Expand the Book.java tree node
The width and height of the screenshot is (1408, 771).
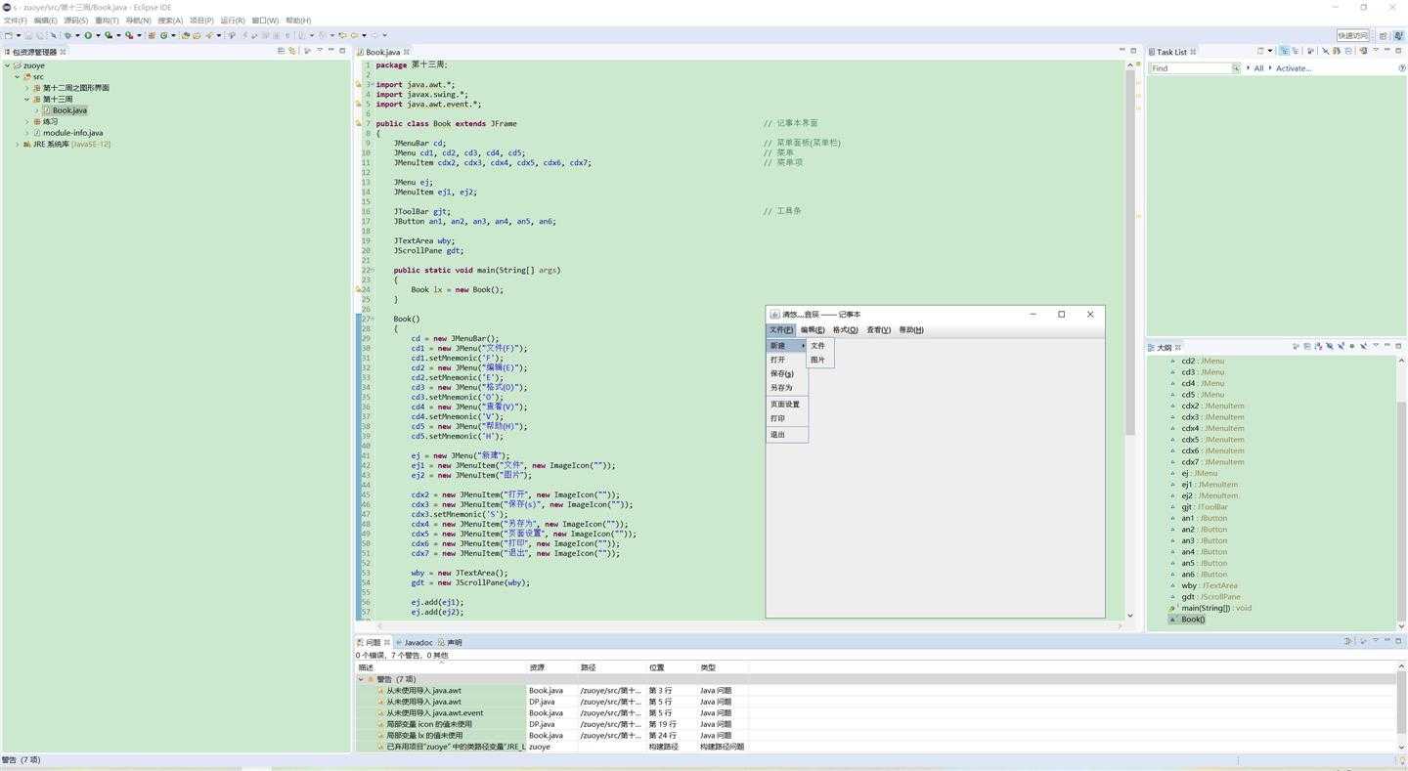(x=36, y=110)
